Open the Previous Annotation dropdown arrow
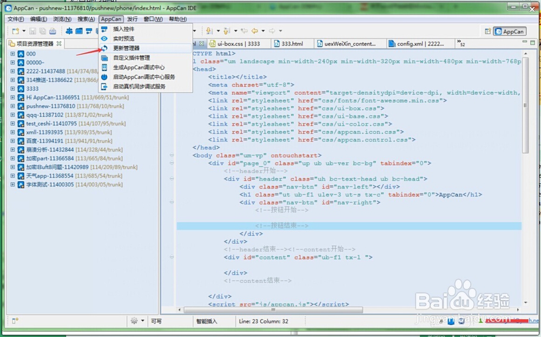The height and width of the screenshot is (337, 541). tap(236, 31)
